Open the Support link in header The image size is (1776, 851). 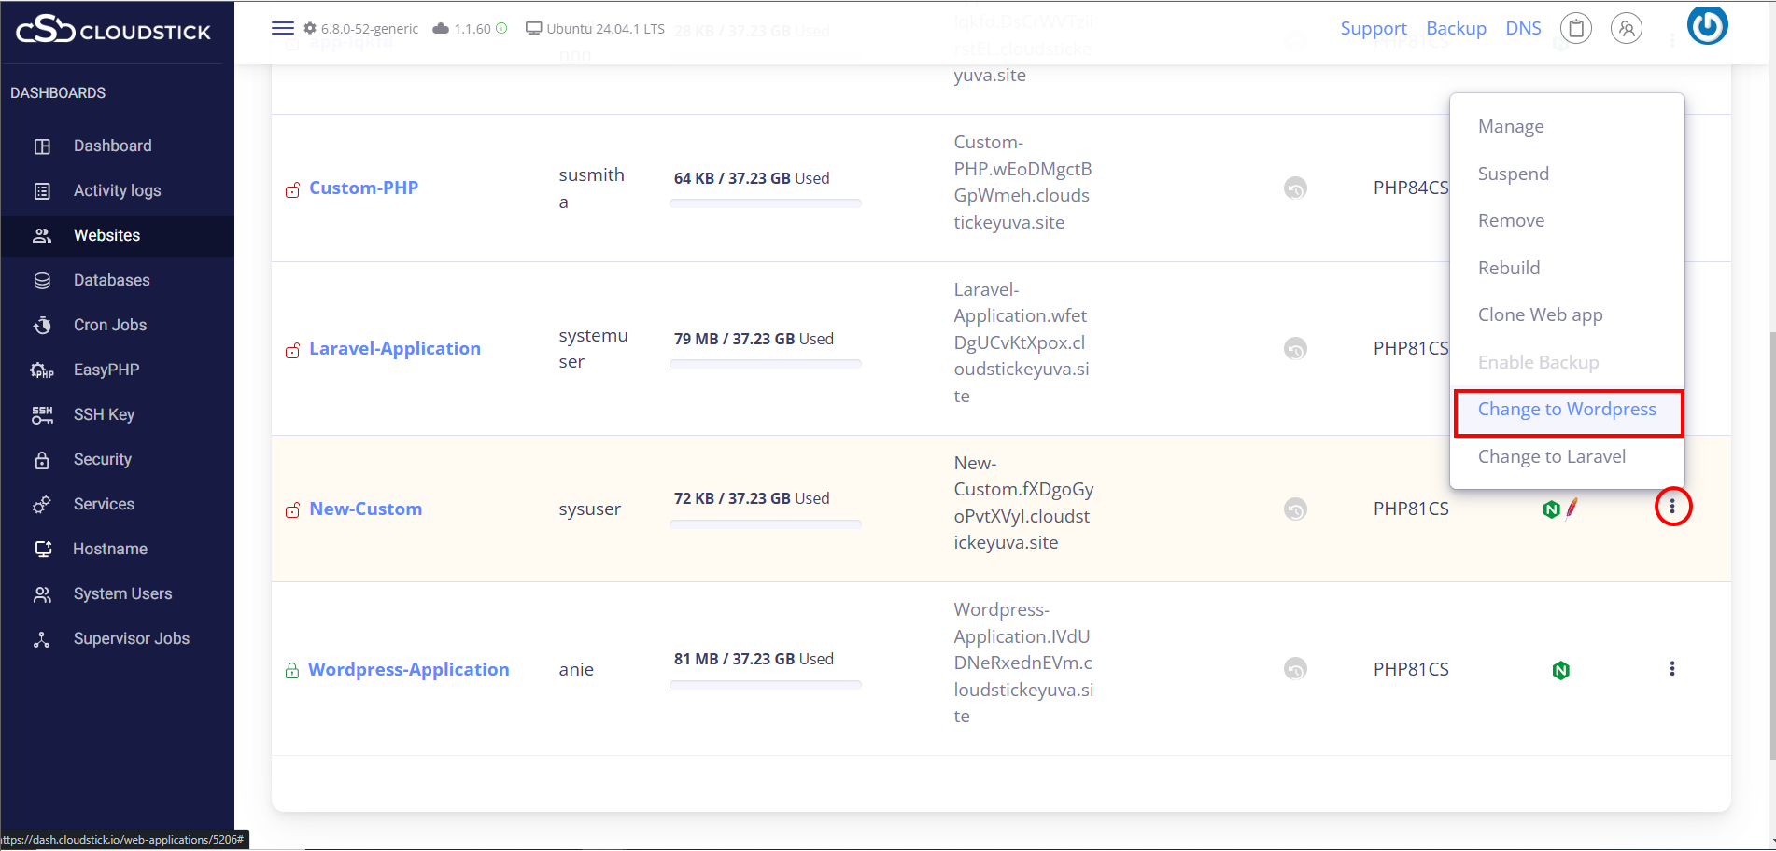[1373, 29]
